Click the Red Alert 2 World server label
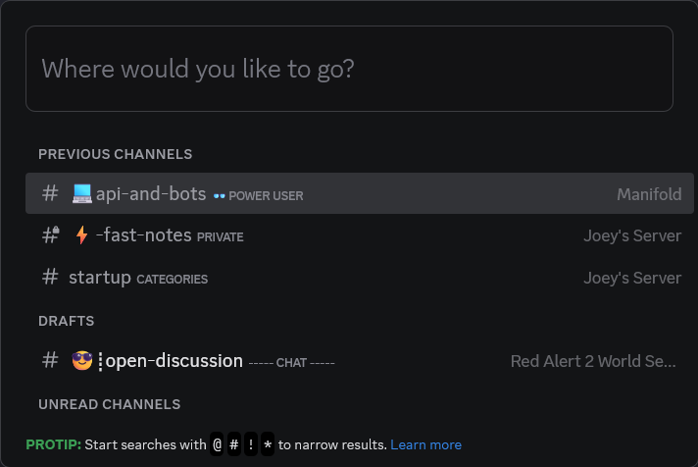The image size is (698, 467). pyautogui.click(x=593, y=361)
